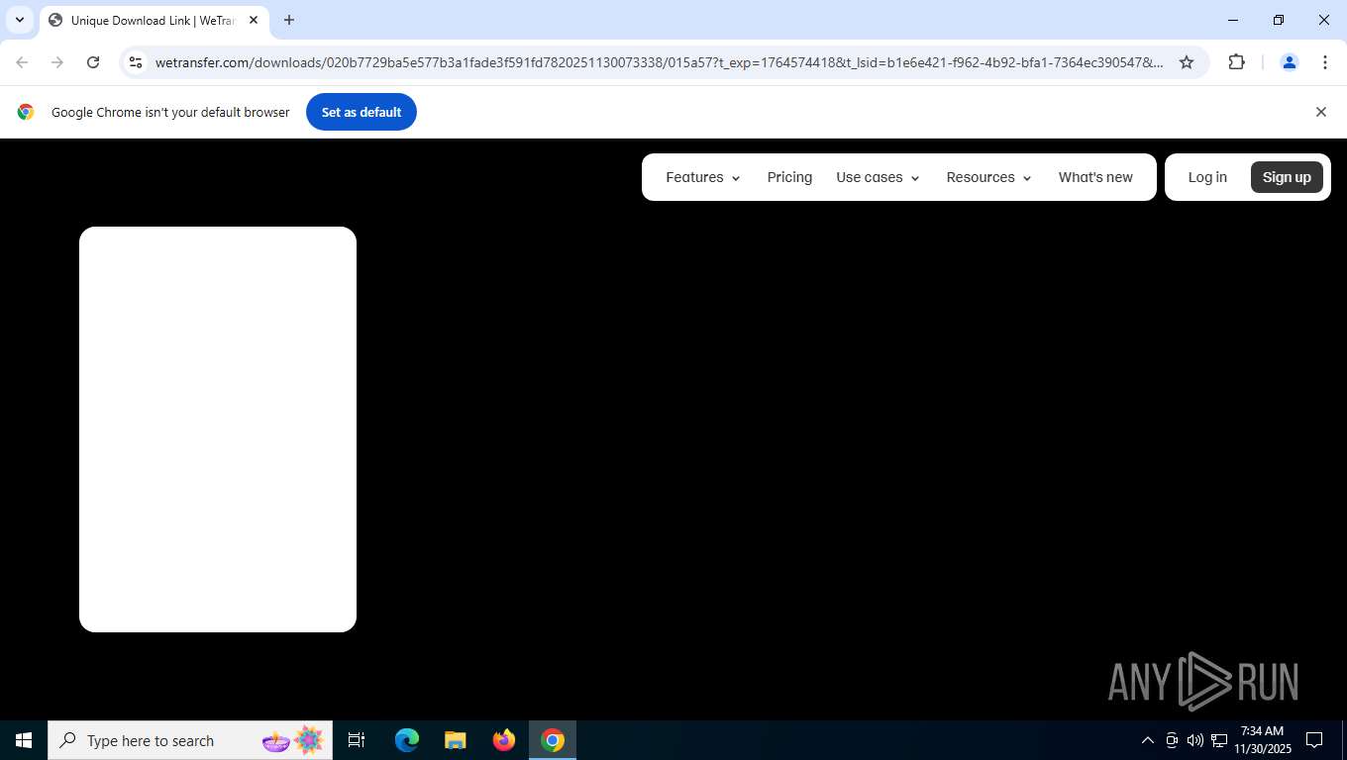Select the address bar URL

[659, 62]
